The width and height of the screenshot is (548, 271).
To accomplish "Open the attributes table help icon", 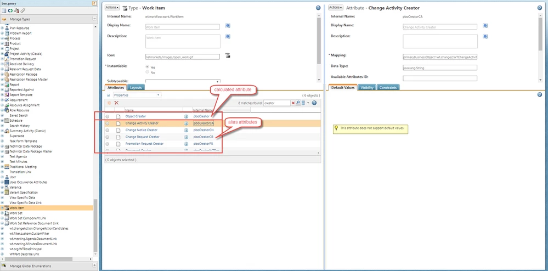I will (x=314, y=103).
